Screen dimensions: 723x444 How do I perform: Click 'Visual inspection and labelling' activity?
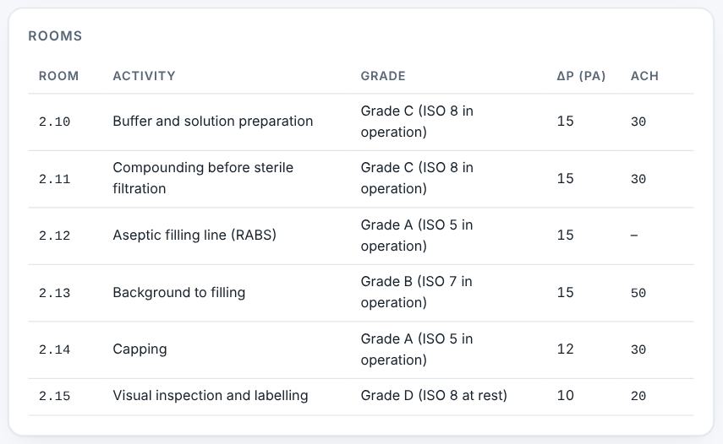[211, 396]
